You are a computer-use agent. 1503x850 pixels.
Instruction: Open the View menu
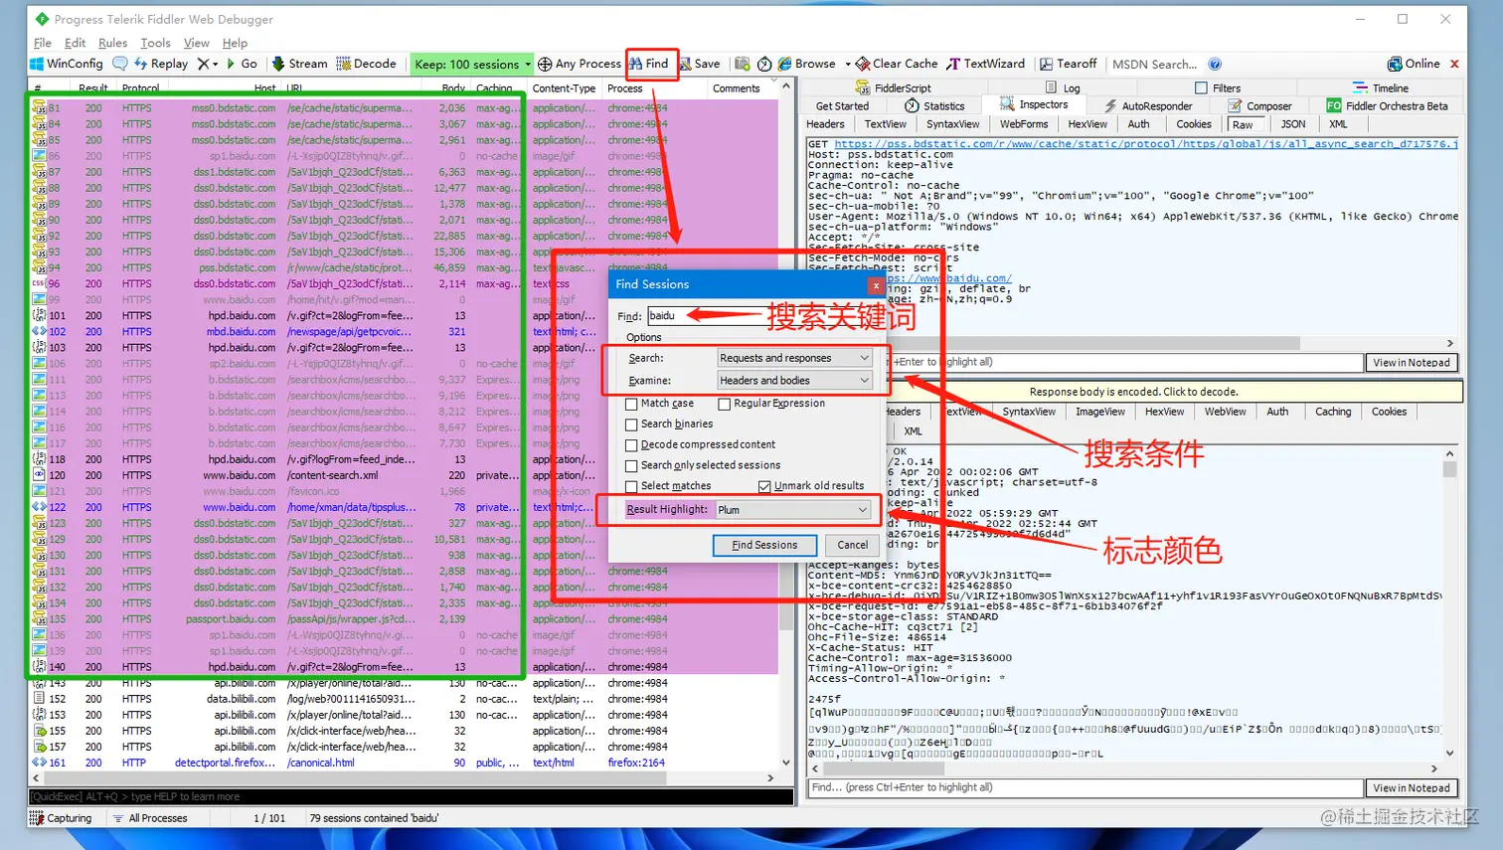[x=196, y=43]
